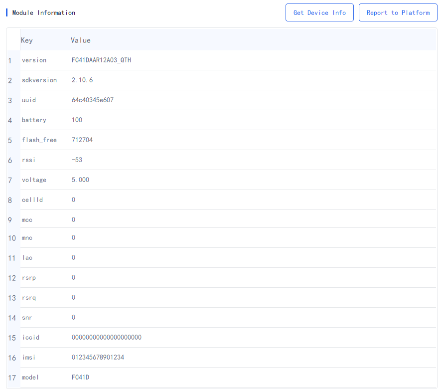Screen dimensions: 444x392
Task: Click the uuid value 64c40345e607
Action: tap(93, 100)
